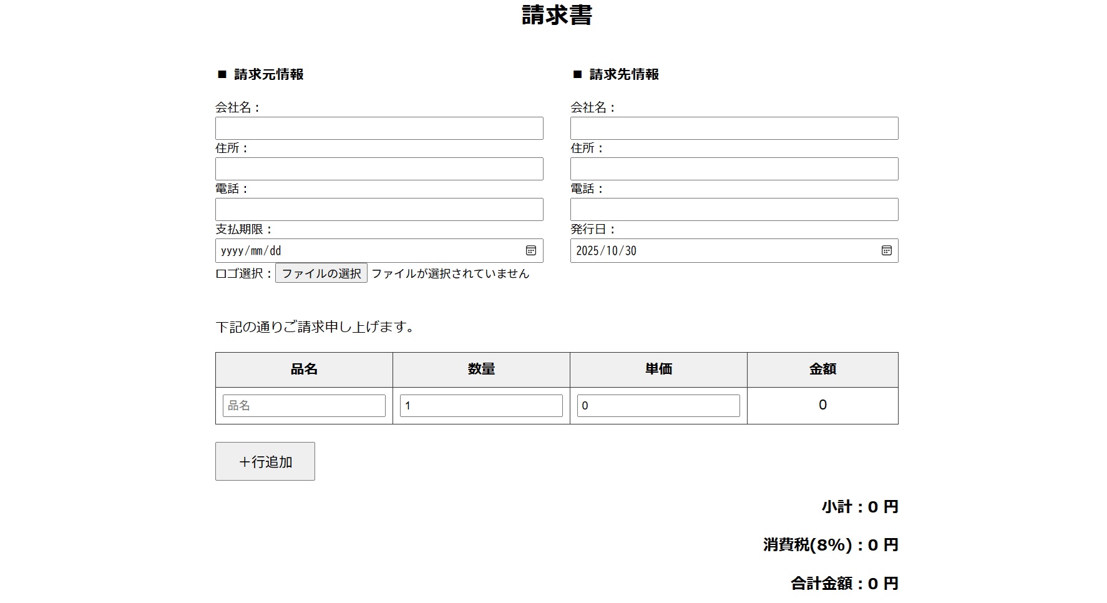
Task: Click the 請求書 page title
Action: pos(556,16)
